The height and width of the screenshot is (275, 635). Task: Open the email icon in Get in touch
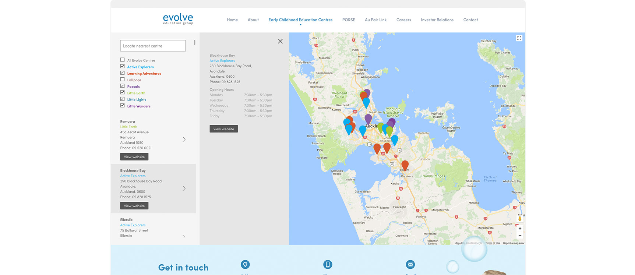pos(410,264)
